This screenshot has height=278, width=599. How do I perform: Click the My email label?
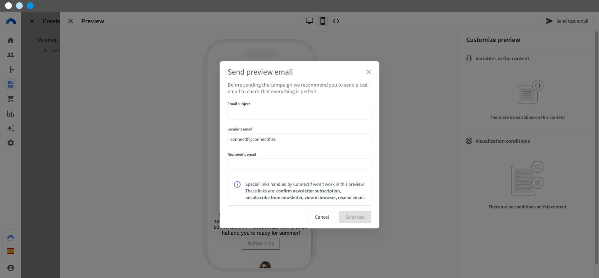[x=47, y=40]
